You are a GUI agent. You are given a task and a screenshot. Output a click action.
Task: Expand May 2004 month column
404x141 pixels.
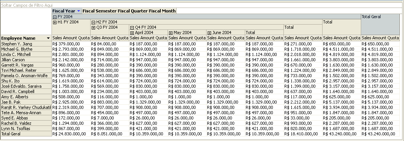171,33
